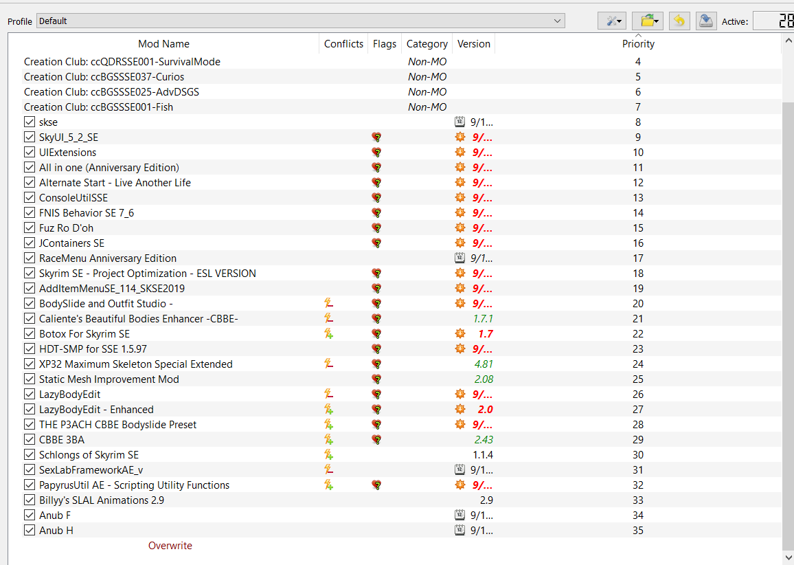Click the heart flag icon for Static Mesh Improvement Mod
Viewport: 794px width, 565px height.
[x=376, y=379]
